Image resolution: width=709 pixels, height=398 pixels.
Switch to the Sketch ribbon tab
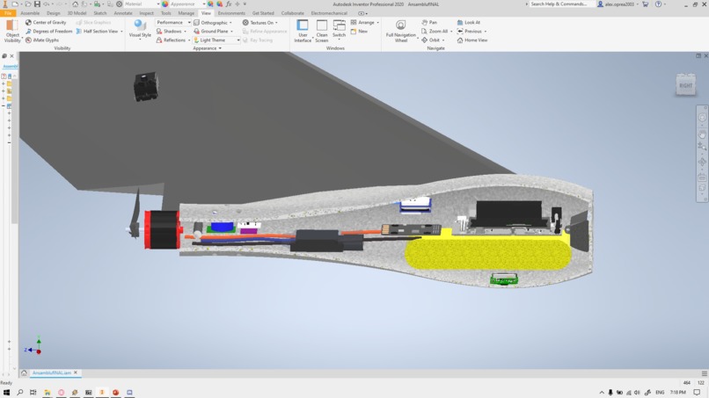(100, 13)
